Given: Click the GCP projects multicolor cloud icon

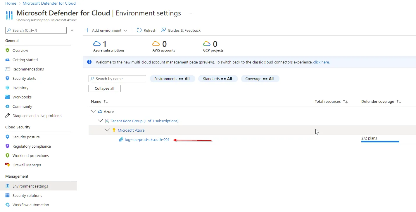Looking at the screenshot, I should (207, 44).
